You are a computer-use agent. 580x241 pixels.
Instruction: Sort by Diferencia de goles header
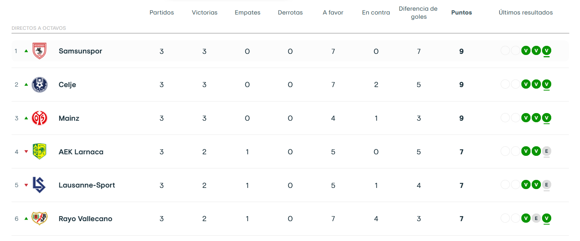[x=418, y=13]
